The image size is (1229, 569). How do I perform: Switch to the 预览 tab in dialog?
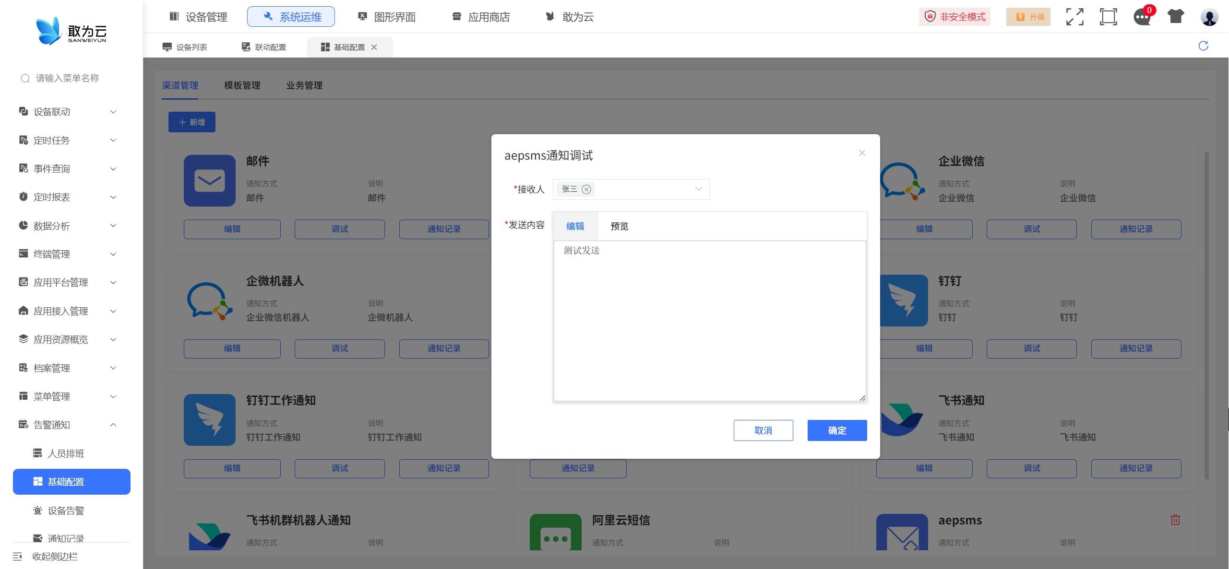click(x=619, y=226)
